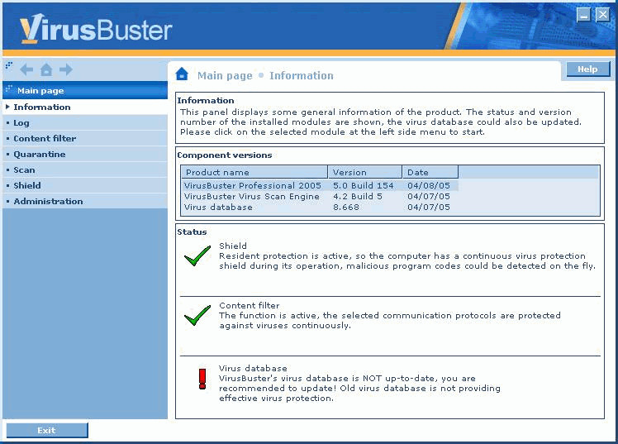Click the forward arrow navigation icon
Screen dimensions: 618x444
tap(66, 69)
